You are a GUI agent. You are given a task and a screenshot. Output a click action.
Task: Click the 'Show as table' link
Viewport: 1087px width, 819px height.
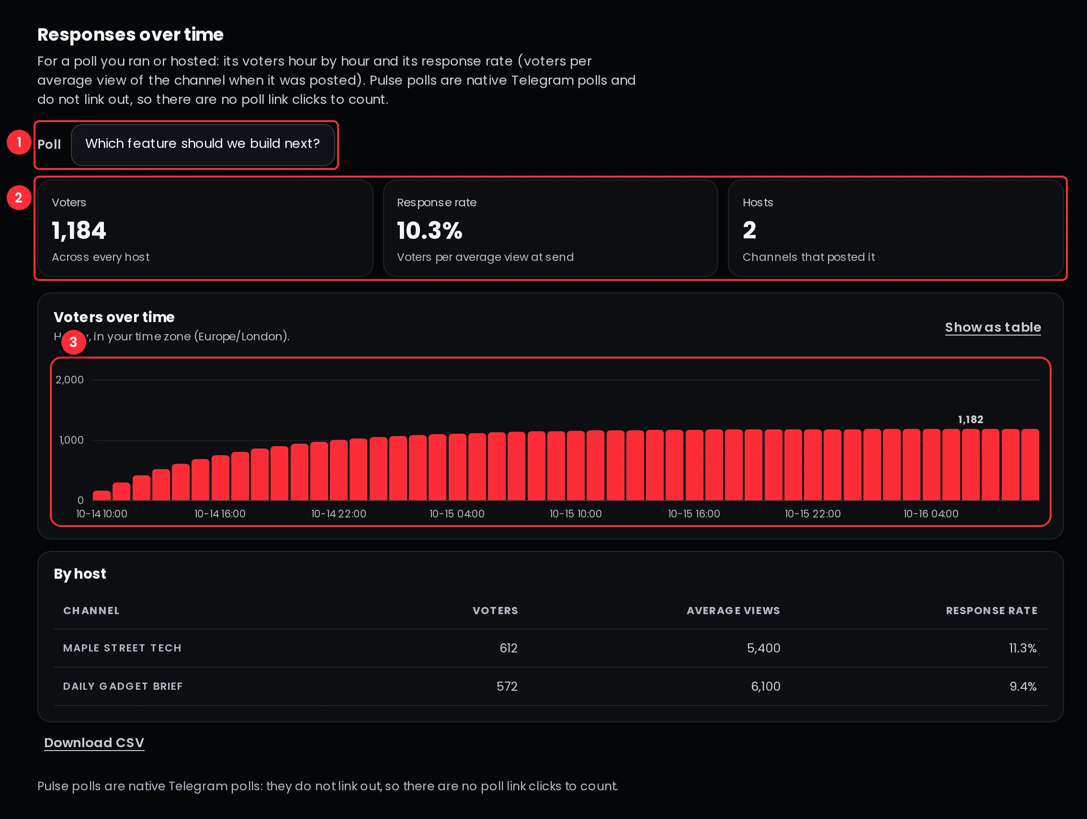pyautogui.click(x=993, y=327)
